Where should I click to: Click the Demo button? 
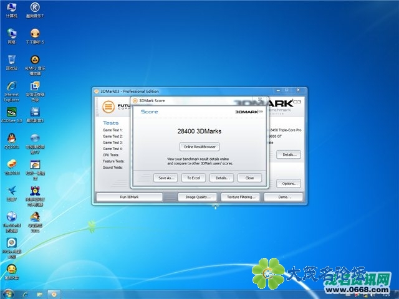tap(284, 197)
